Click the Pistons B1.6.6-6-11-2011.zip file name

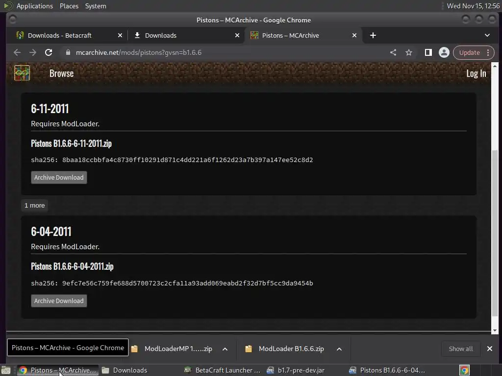72,143
